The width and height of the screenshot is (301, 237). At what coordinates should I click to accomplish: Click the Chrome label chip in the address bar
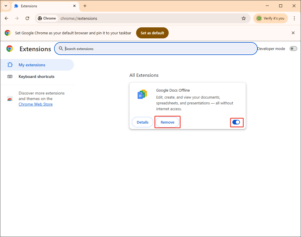click(47, 18)
